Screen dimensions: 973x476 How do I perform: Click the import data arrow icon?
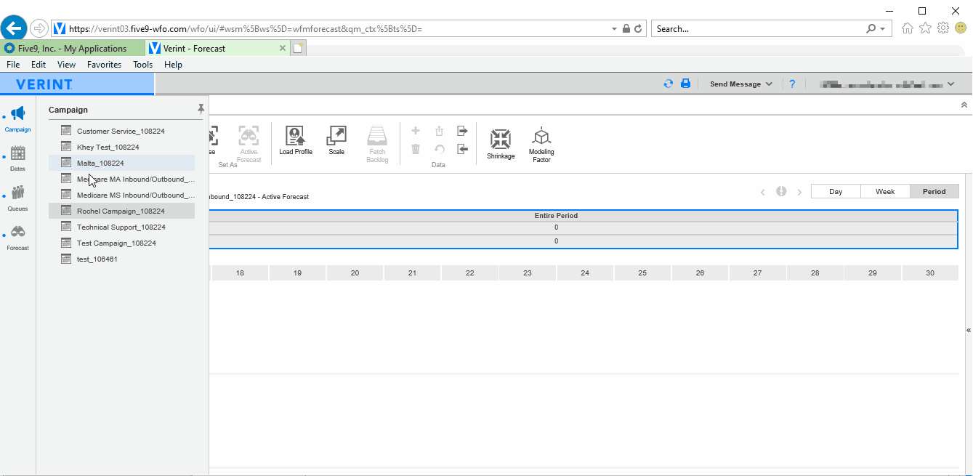(462, 149)
